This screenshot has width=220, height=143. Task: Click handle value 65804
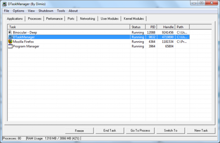tap(169, 46)
